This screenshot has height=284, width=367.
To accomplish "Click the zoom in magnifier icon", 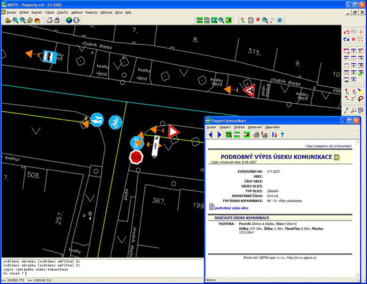I will pos(15,20).
